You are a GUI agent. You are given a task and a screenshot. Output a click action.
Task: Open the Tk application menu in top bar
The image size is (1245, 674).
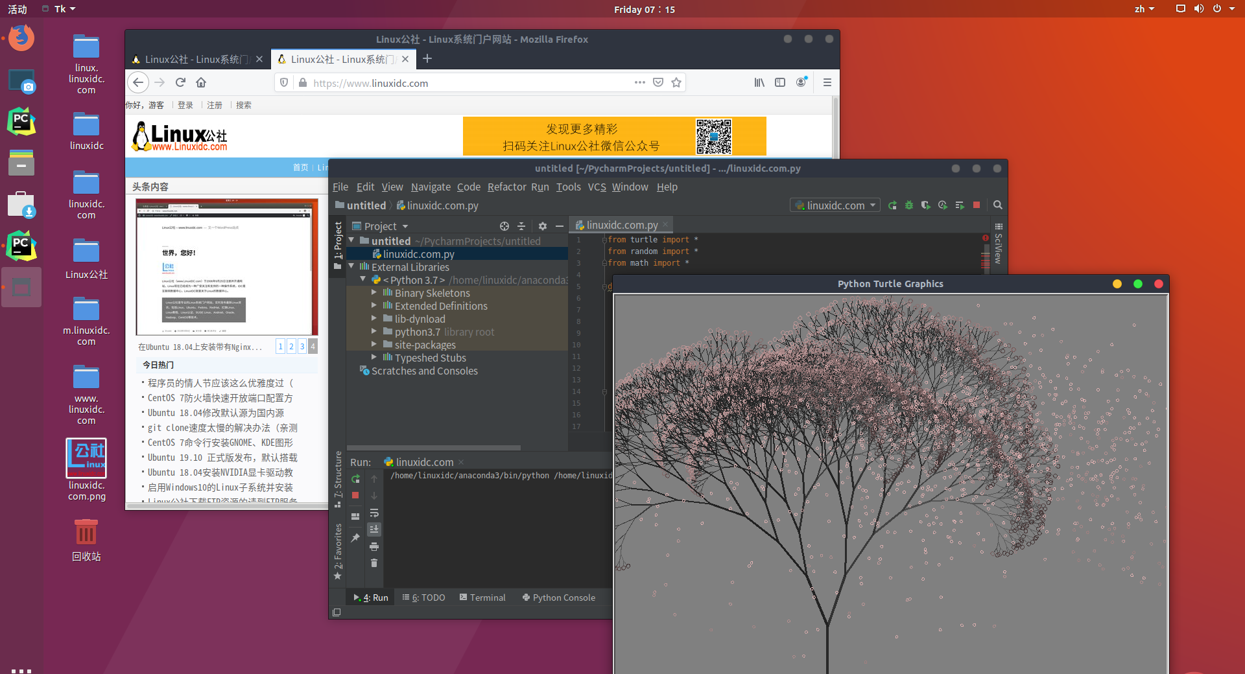point(59,9)
